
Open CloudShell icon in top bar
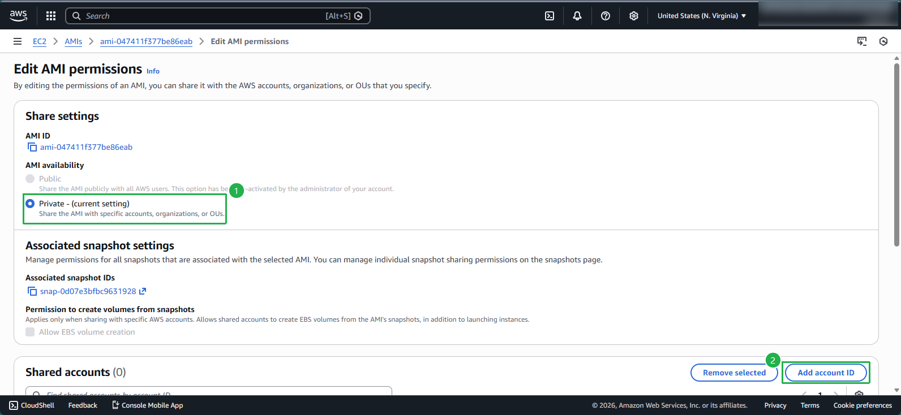550,16
